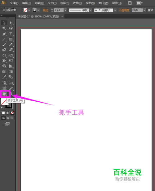Screen dimensions: 155x191
Task: Select the Rotate tool
Action: [x=4, y=55]
